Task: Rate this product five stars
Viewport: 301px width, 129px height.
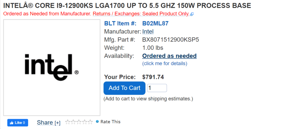Action: click(90, 122)
